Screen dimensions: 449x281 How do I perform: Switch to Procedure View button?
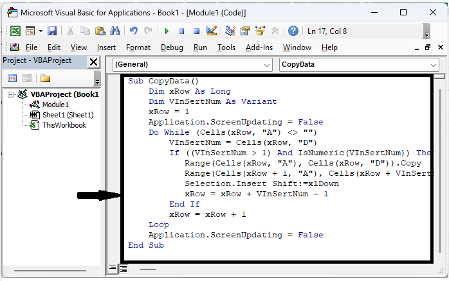[113, 268]
